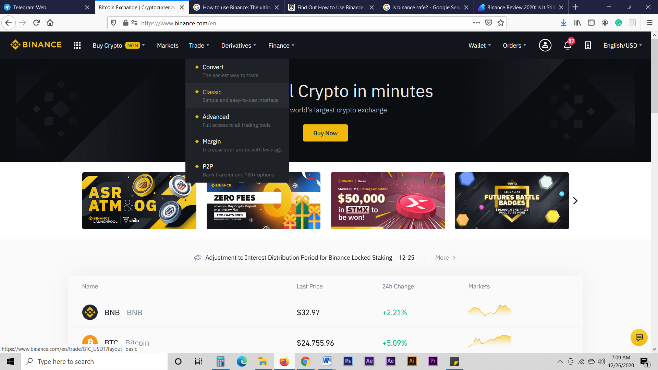The height and width of the screenshot is (370, 658).
Task: Click the apps grid menu icon
Action: (x=77, y=45)
